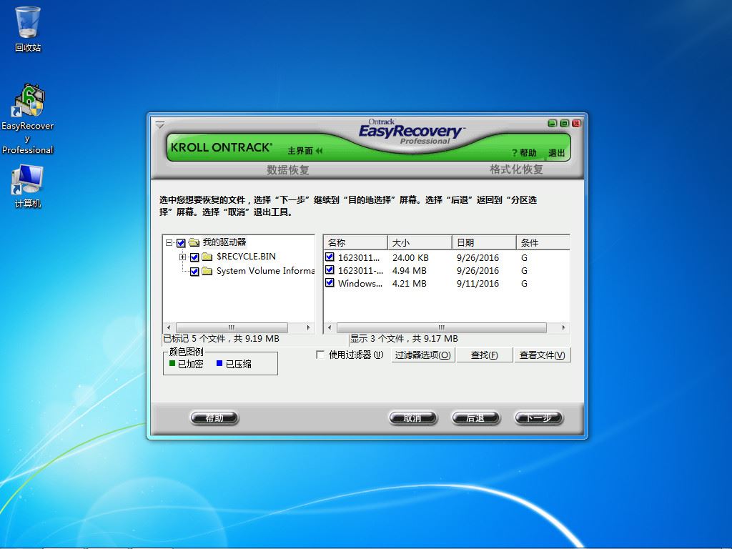Image resolution: width=732 pixels, height=549 pixels.
Task: Click the folder tree horizontal scrollbar thumb
Action: [x=232, y=327]
